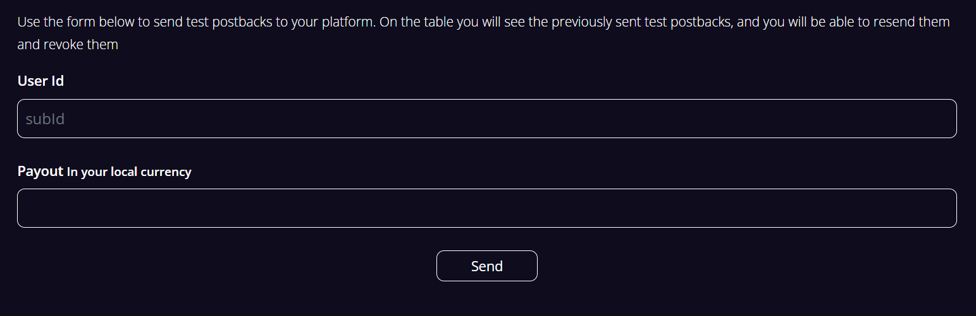The width and height of the screenshot is (976, 316).
Task: Click the "User Id" label
Action: 40,81
